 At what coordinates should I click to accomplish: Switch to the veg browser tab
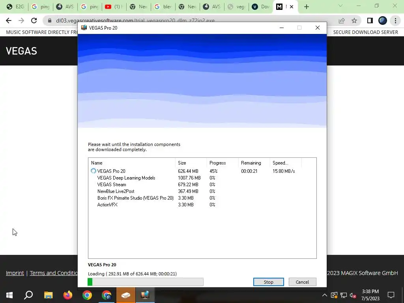237,7
